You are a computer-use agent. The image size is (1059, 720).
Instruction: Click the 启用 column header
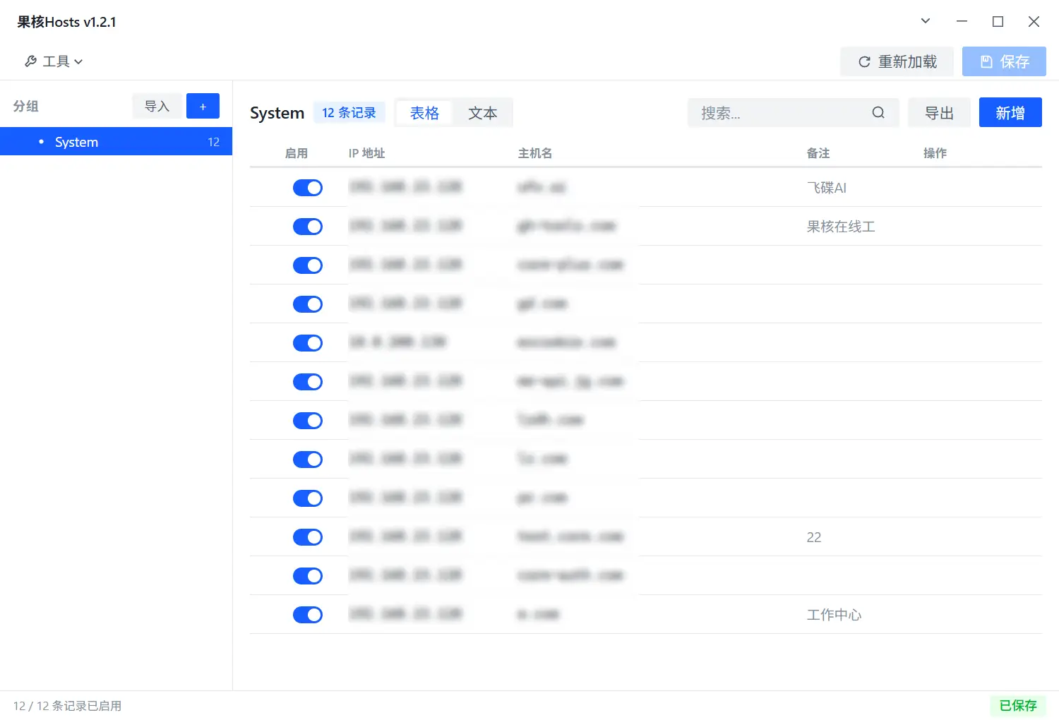pyautogui.click(x=297, y=153)
